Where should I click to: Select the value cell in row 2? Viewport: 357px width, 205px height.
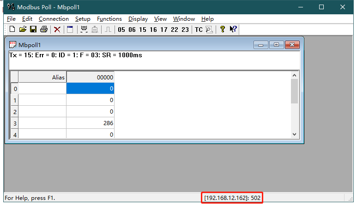[90, 111]
